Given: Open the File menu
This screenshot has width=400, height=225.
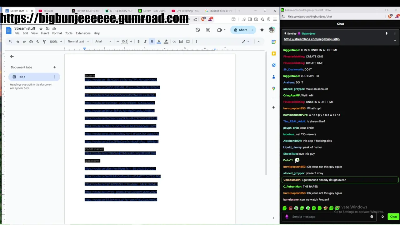Looking at the screenshot, I should 17,33.
